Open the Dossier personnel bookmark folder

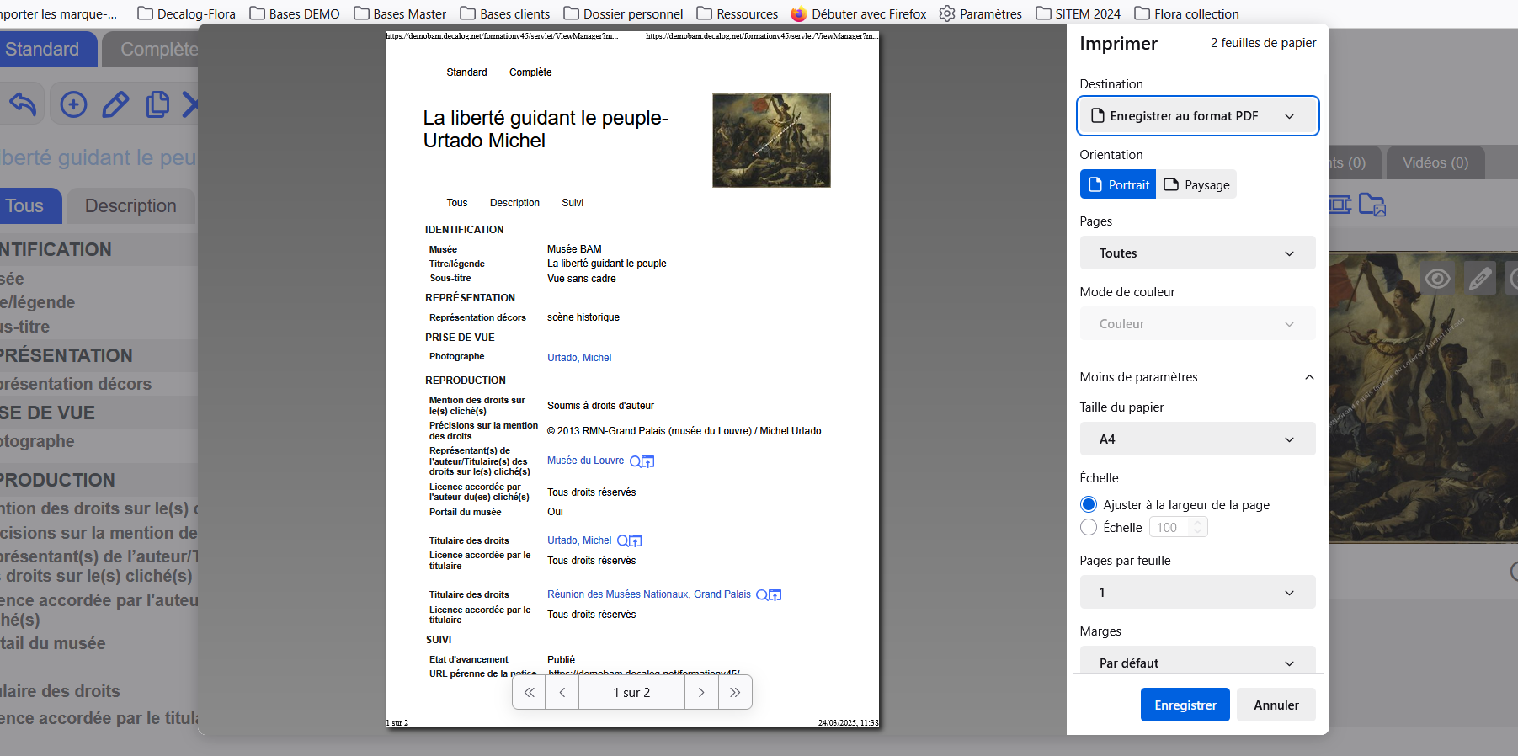point(623,13)
